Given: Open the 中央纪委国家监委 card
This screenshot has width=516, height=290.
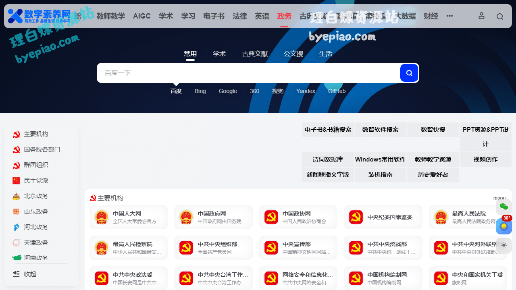Looking at the screenshot, I should pyautogui.click(x=383, y=217).
